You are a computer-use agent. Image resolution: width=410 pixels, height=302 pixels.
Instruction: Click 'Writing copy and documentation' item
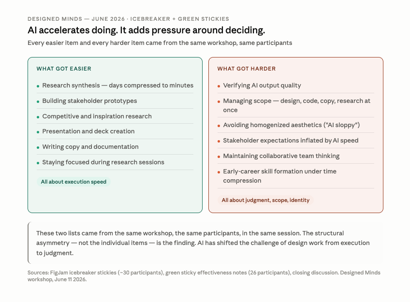pyautogui.click(x=115, y=147)
